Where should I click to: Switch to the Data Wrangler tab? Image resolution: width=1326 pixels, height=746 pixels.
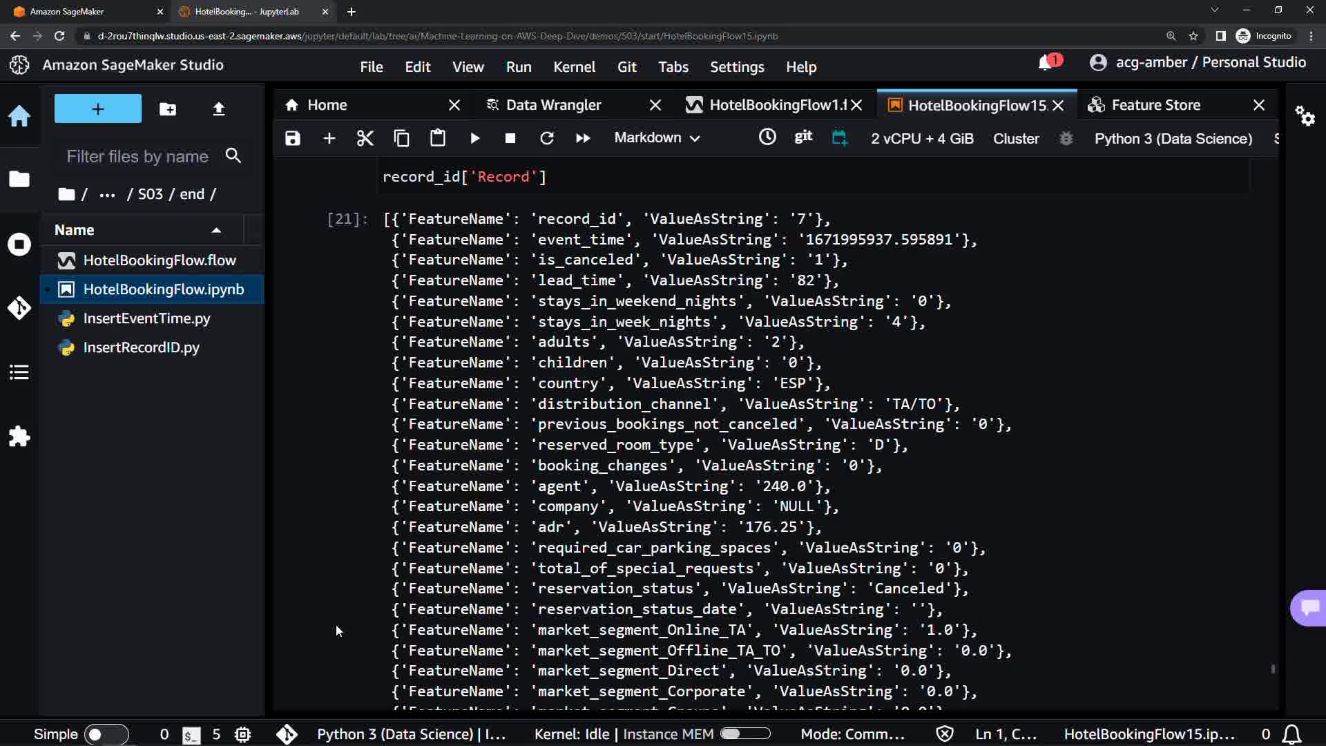tap(552, 105)
